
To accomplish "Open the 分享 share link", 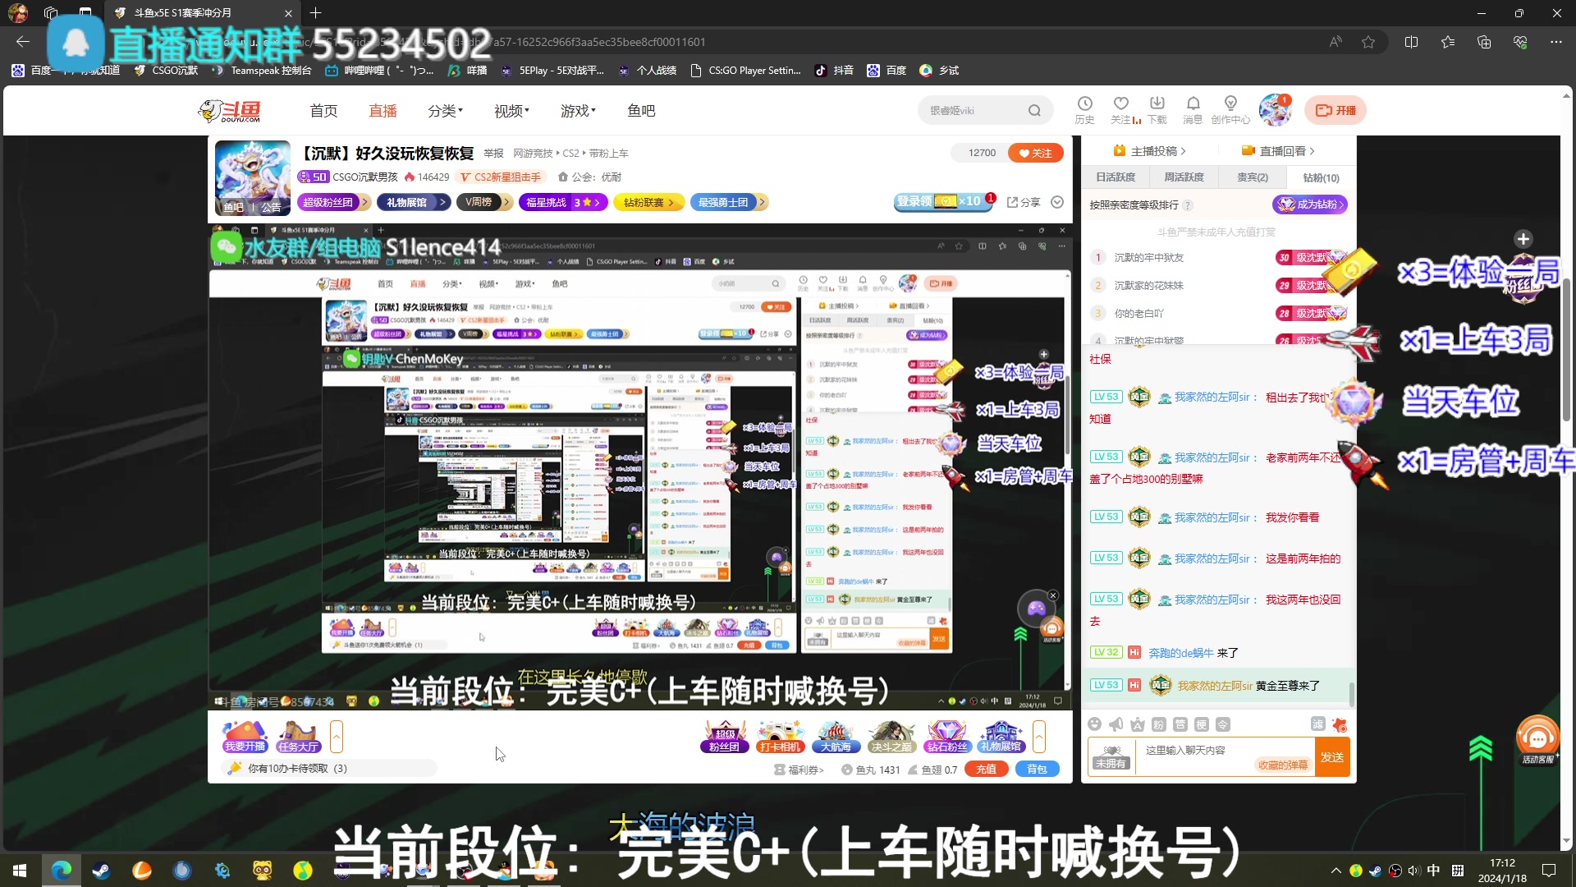I will click(x=1024, y=202).
